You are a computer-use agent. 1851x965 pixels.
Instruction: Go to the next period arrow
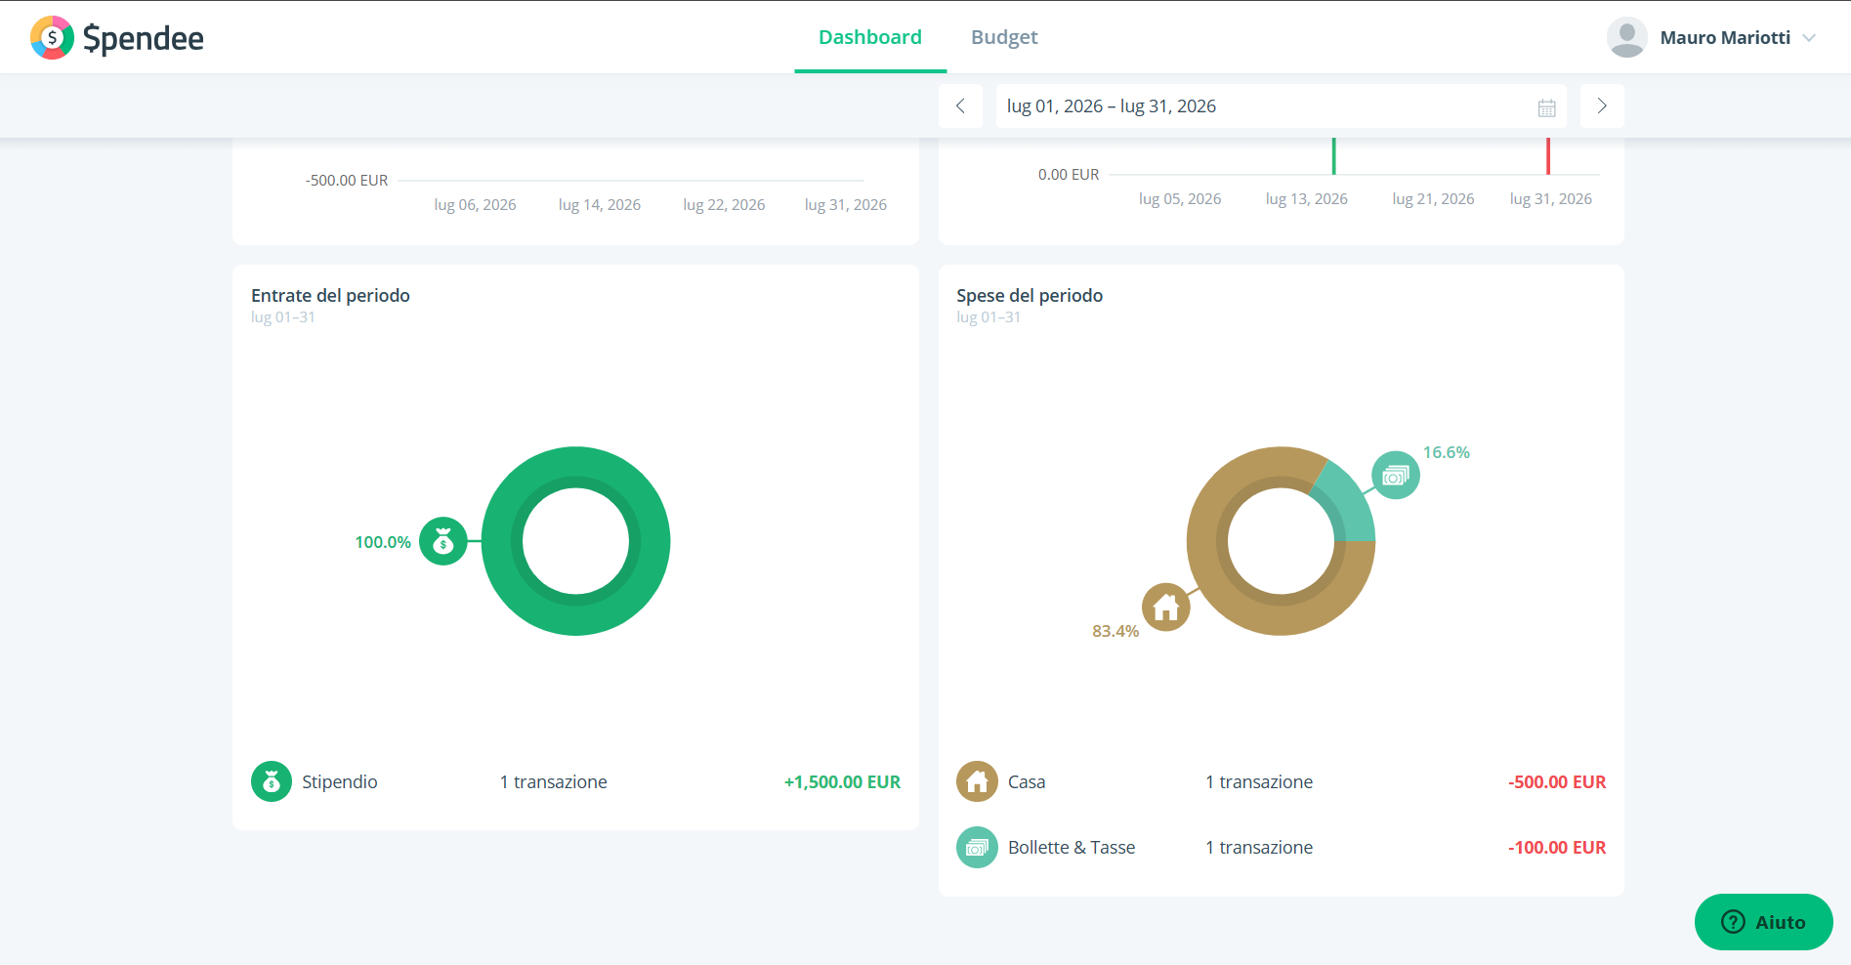pos(1602,106)
